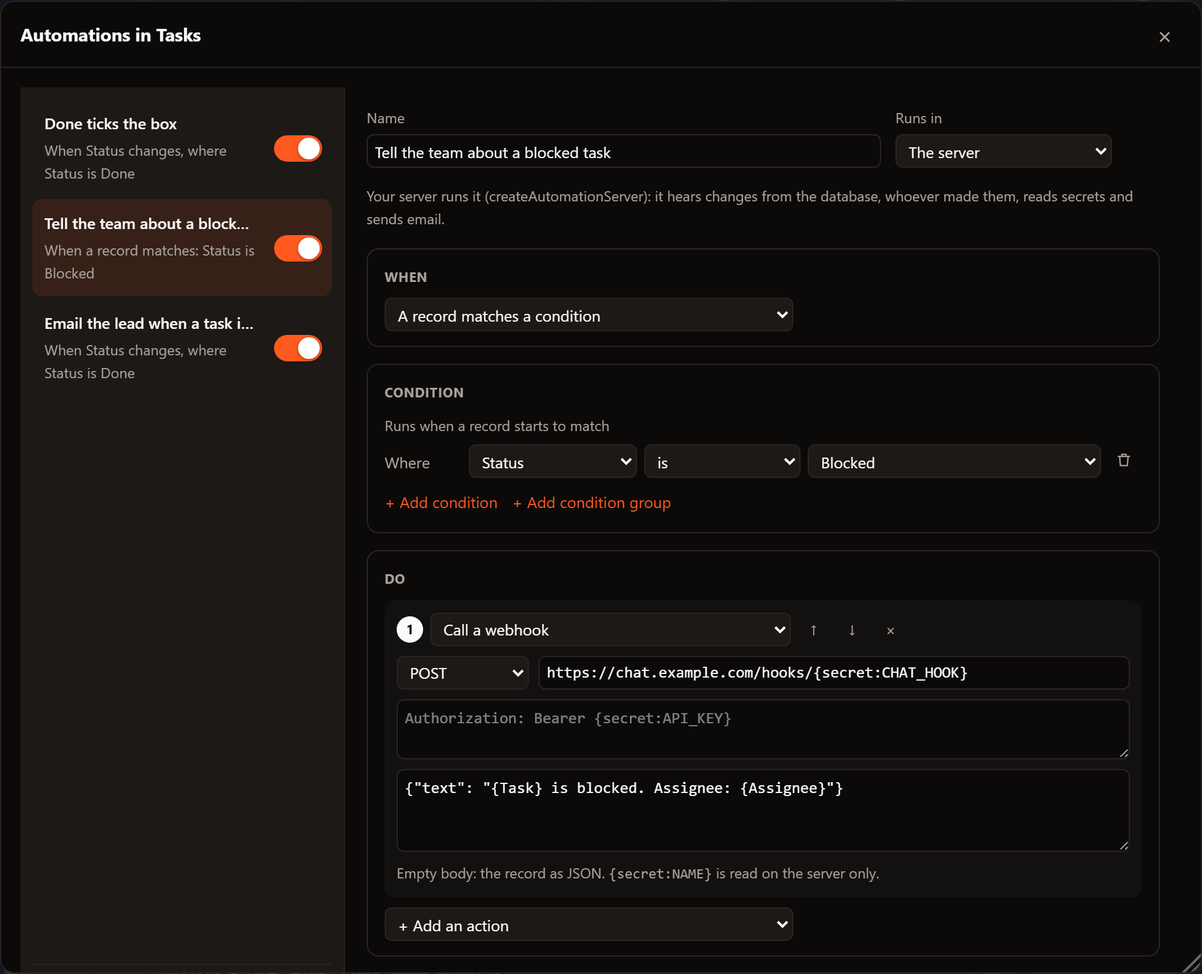
Task: Select Tell the team about a block automation
Action: 182,248
